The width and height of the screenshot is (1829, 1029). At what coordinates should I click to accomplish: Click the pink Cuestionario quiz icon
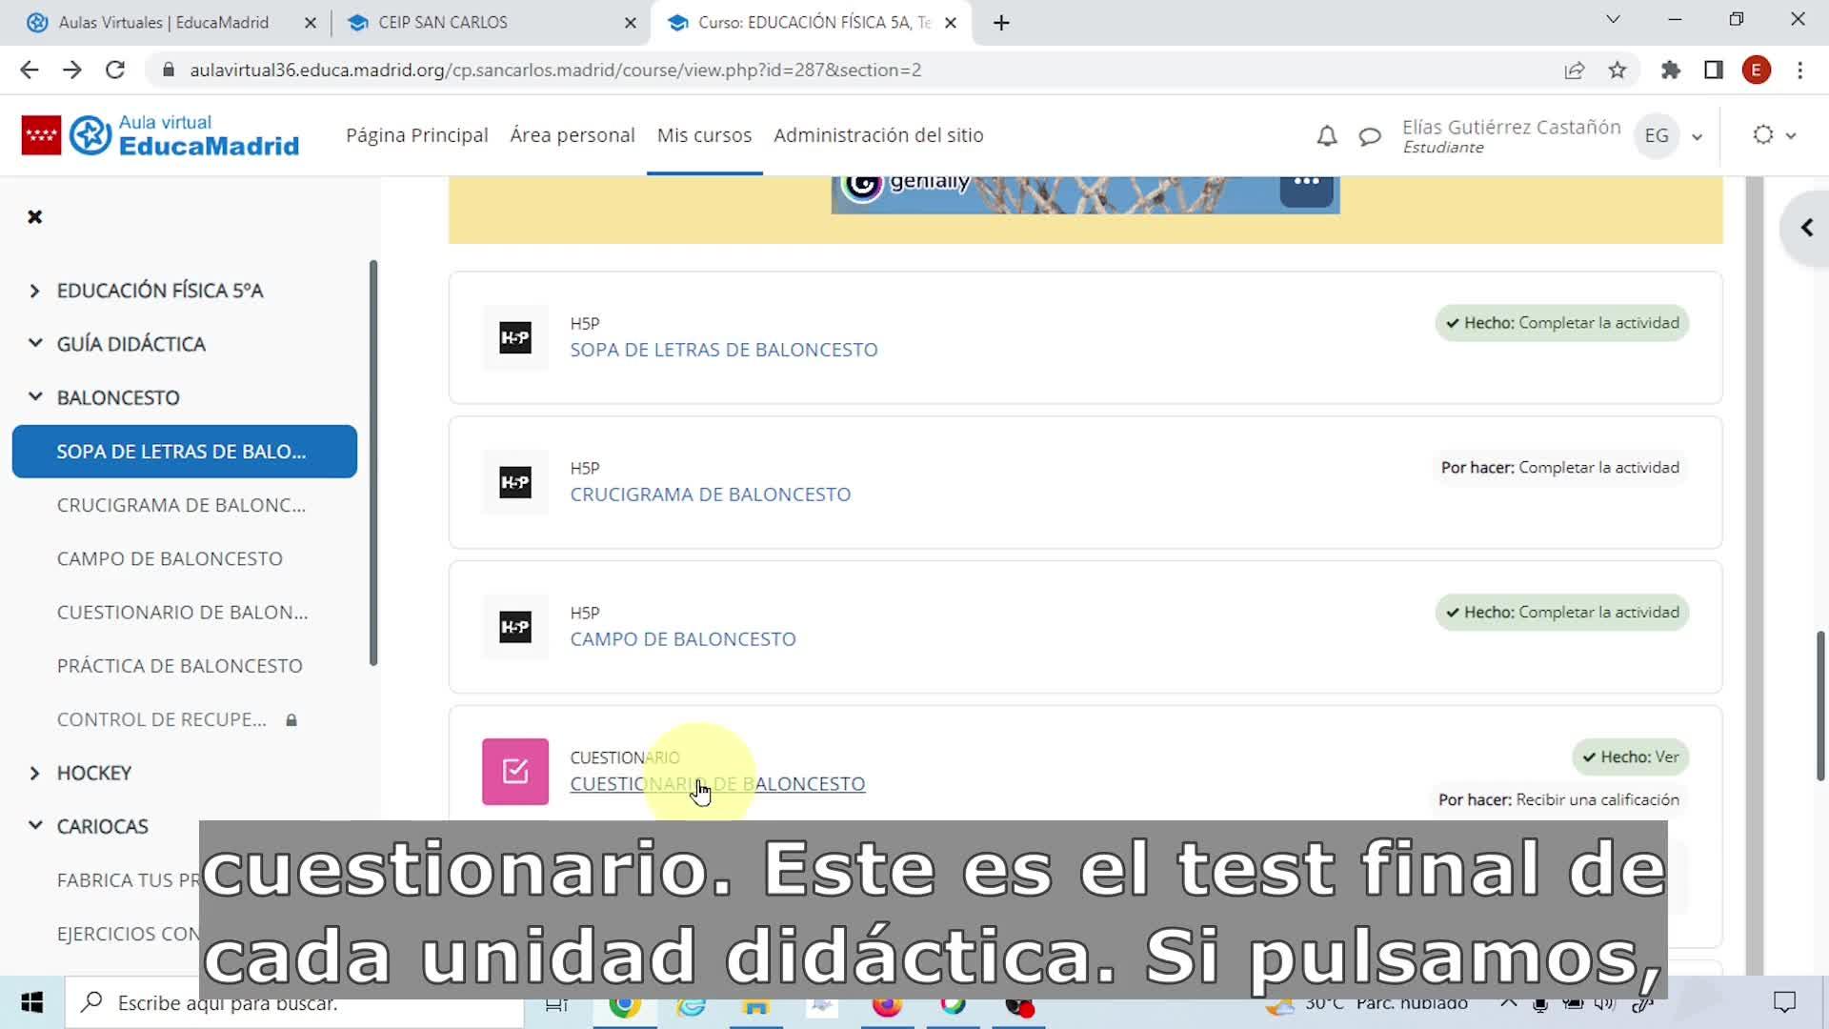514,771
